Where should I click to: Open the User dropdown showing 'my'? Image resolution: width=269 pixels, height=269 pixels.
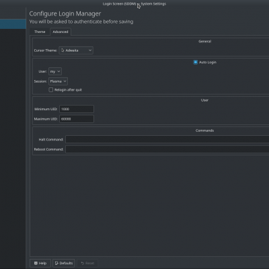tap(55, 71)
